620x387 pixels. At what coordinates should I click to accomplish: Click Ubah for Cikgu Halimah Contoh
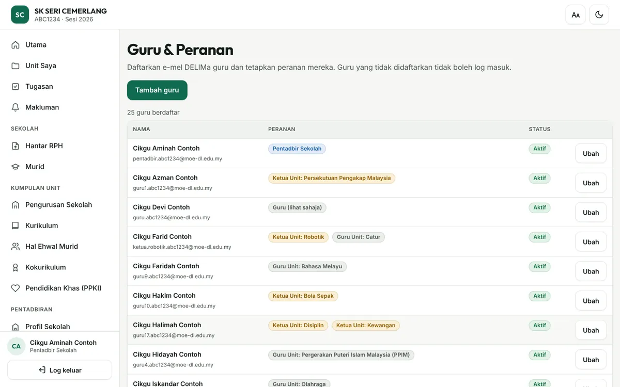(591, 330)
